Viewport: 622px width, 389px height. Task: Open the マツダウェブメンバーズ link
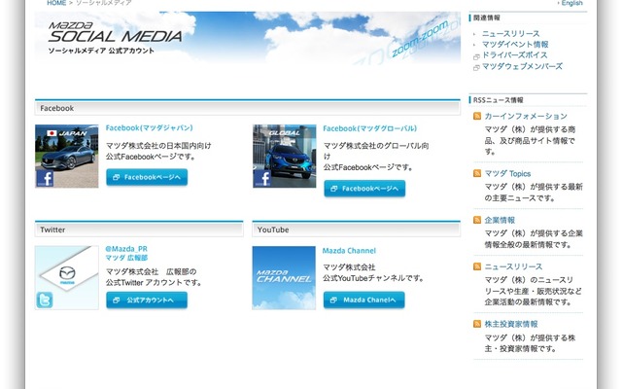click(523, 66)
